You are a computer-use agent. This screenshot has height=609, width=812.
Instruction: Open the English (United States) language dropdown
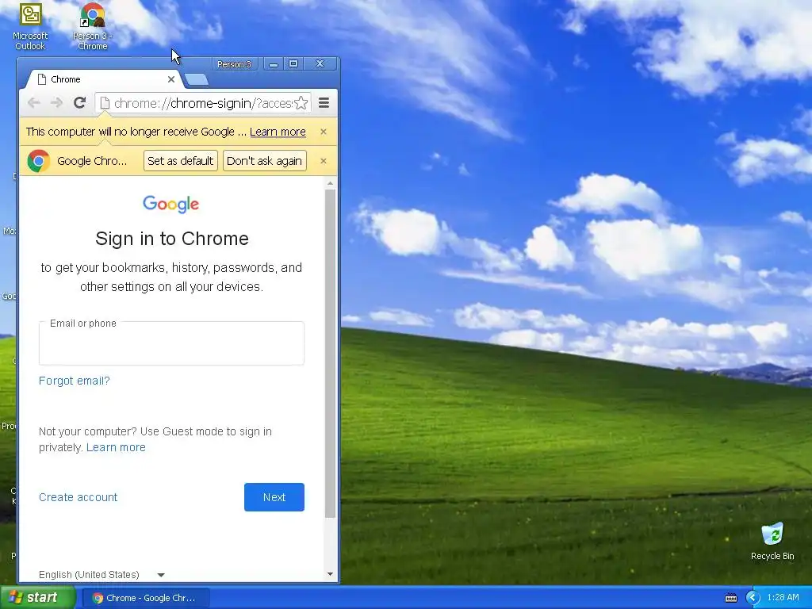[101, 575]
